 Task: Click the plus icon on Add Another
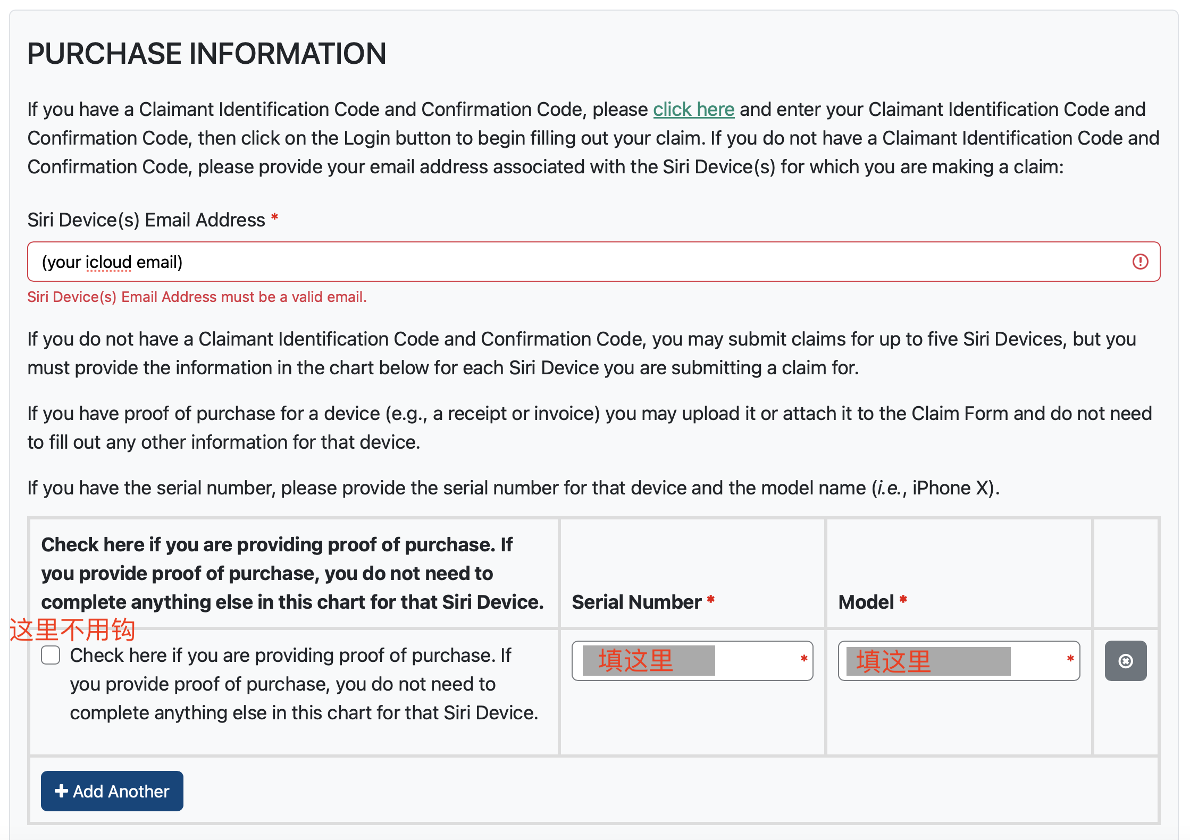(61, 791)
